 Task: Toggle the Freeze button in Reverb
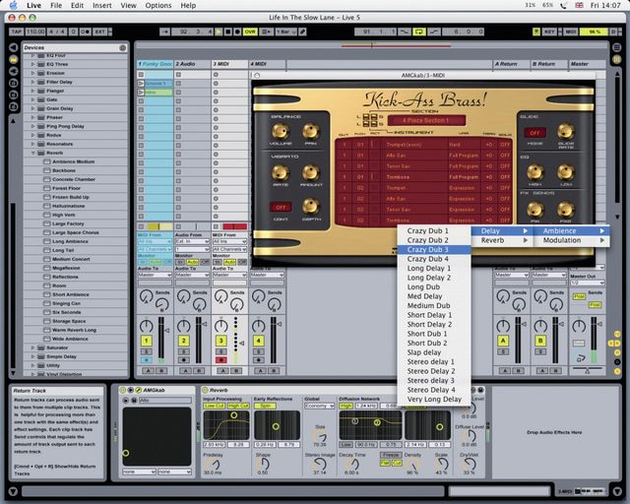(391, 455)
